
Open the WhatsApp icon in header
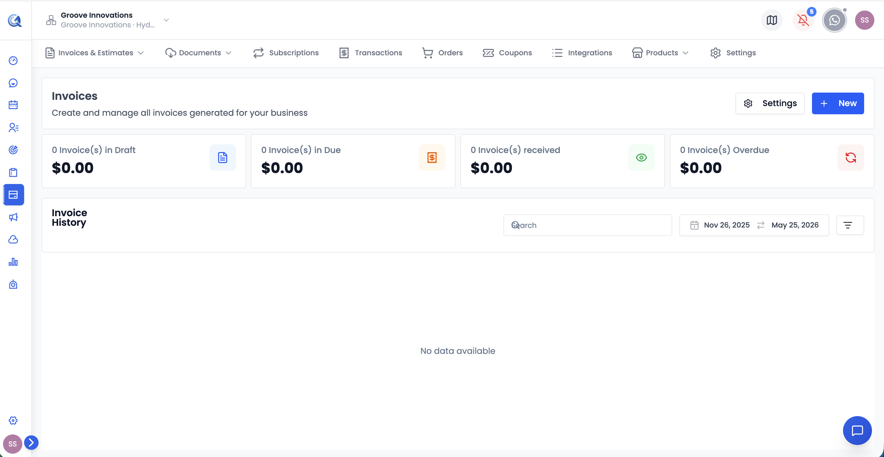pyautogui.click(x=834, y=20)
